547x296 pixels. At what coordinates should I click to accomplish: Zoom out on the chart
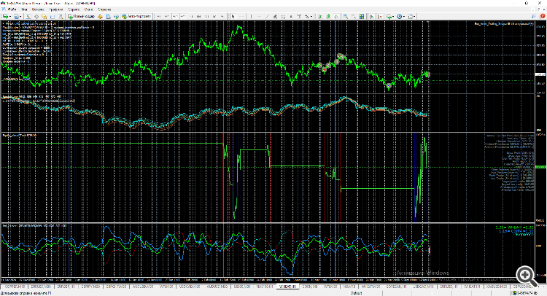[x=354, y=16]
